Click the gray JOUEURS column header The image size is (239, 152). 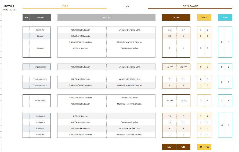[106, 17]
